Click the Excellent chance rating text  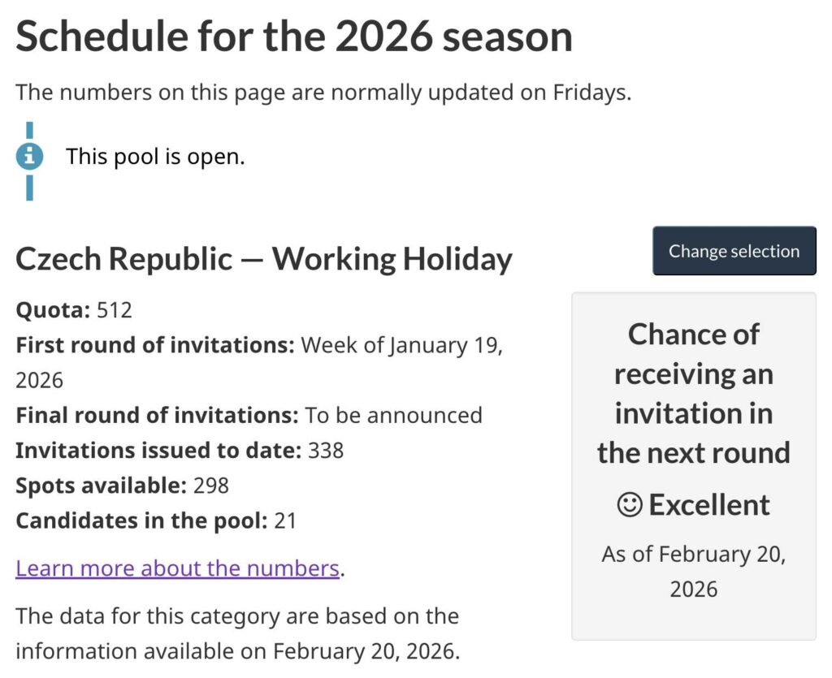708,504
